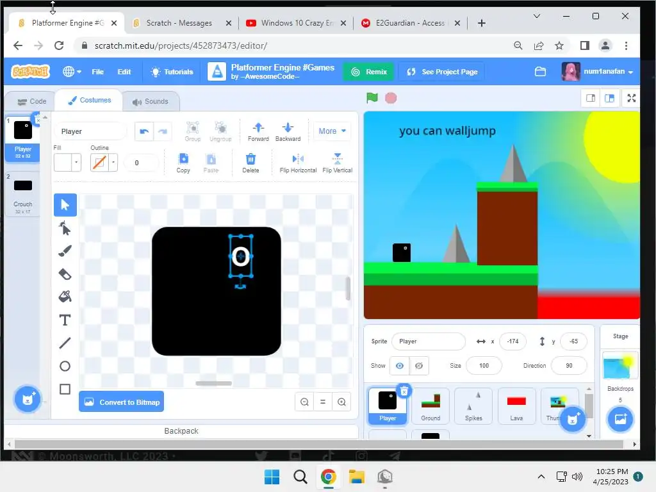The width and height of the screenshot is (656, 492).
Task: Select the Text tool
Action: click(65, 320)
